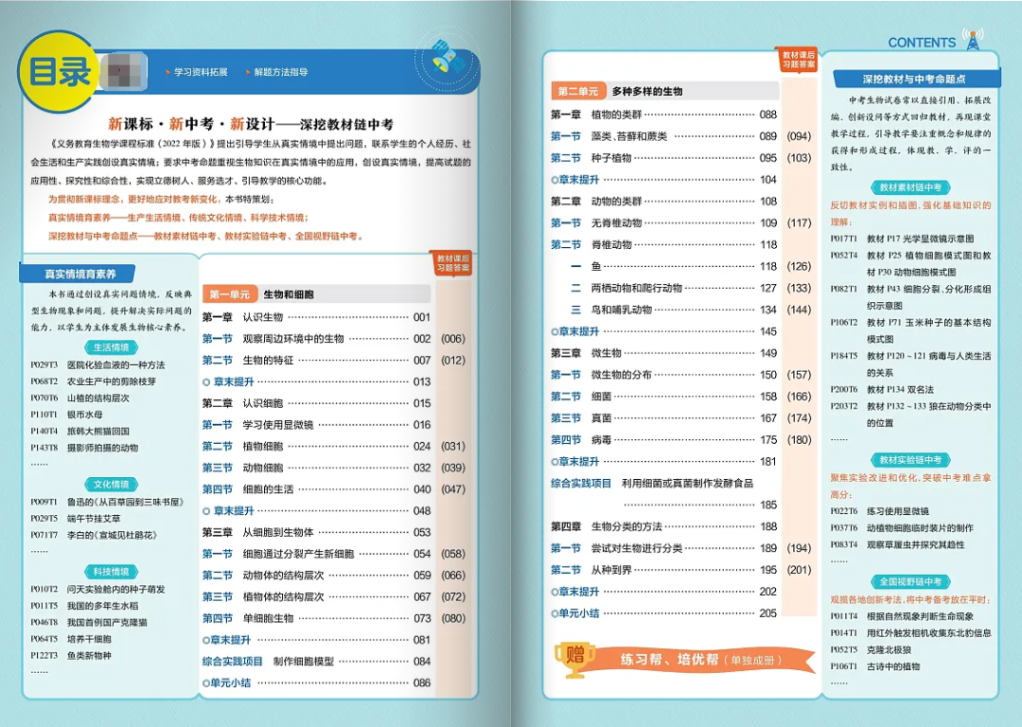1022x727 pixels.
Task: Open 利用细菌或真菌制作发酵食品 project entry
Action: click(x=663, y=493)
